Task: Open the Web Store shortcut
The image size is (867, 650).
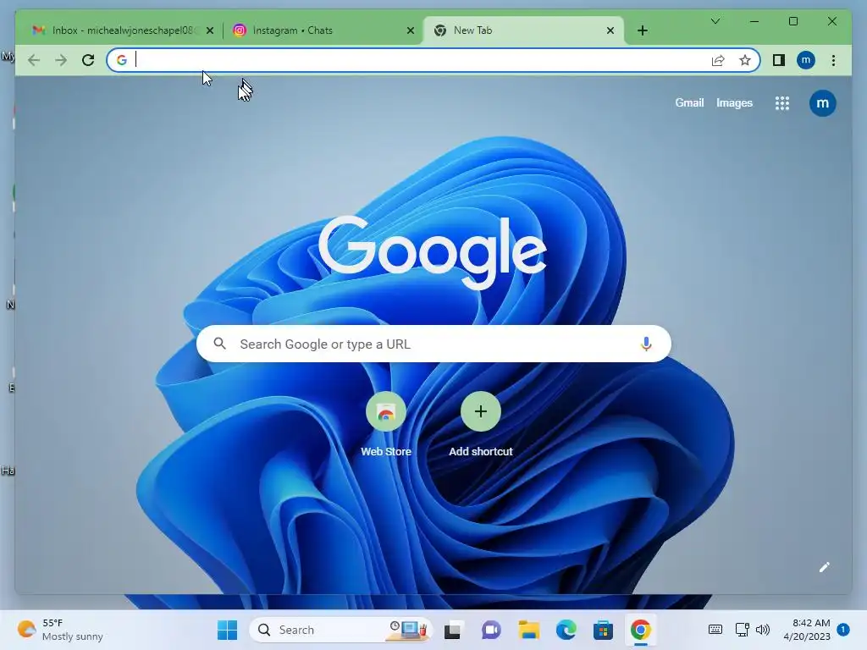Action: 386,425
